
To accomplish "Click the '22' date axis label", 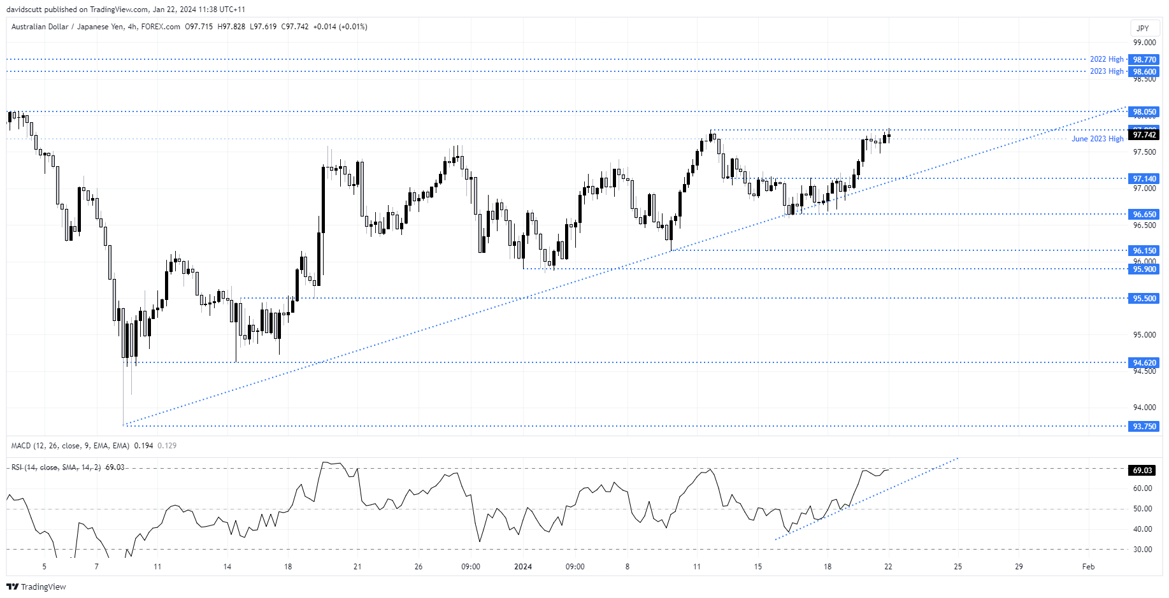I will click(x=888, y=567).
